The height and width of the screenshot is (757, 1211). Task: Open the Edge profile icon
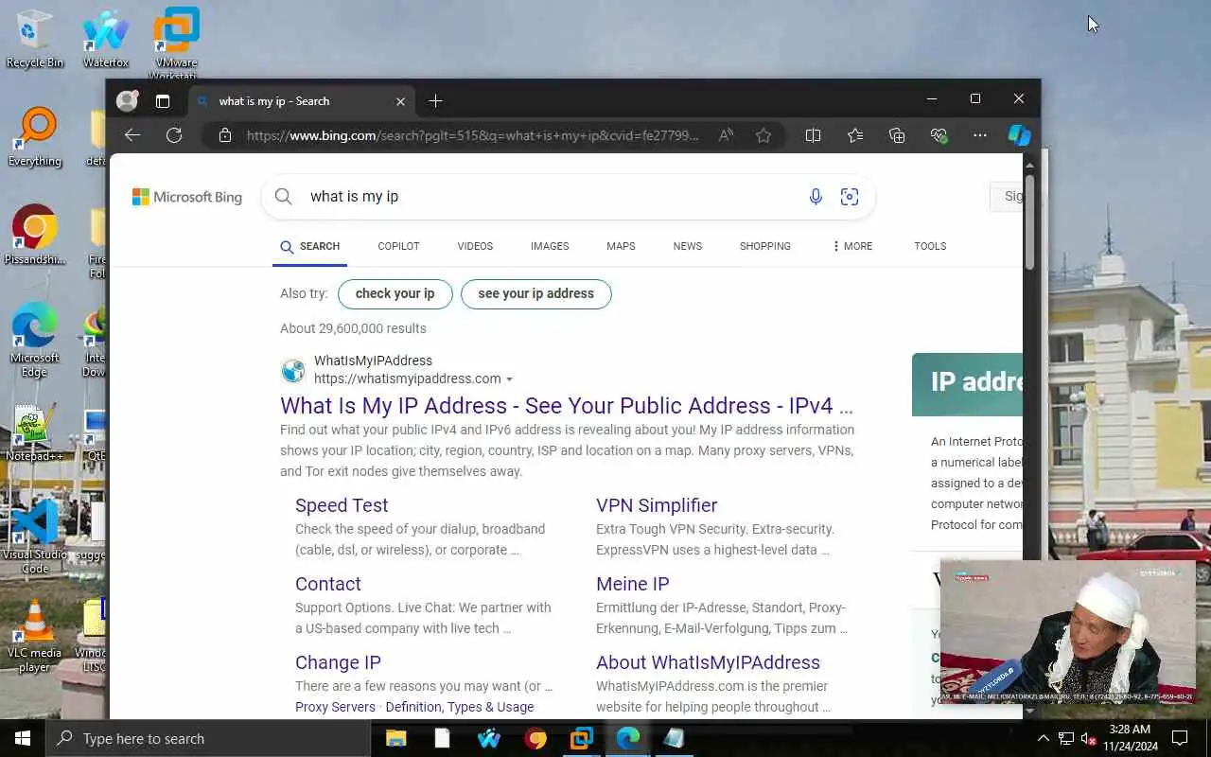point(127,100)
